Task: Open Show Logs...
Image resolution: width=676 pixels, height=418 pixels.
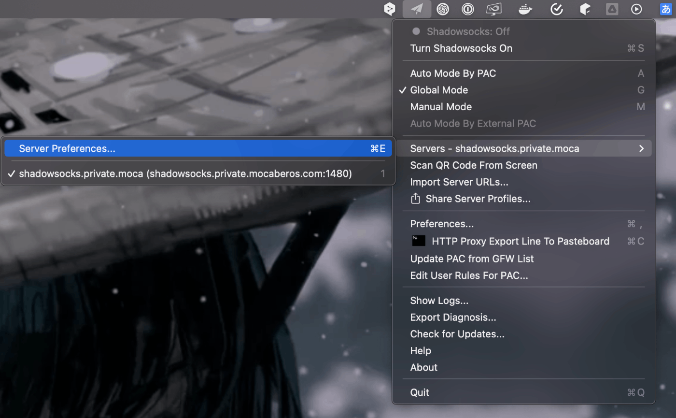Action: pyautogui.click(x=523, y=301)
